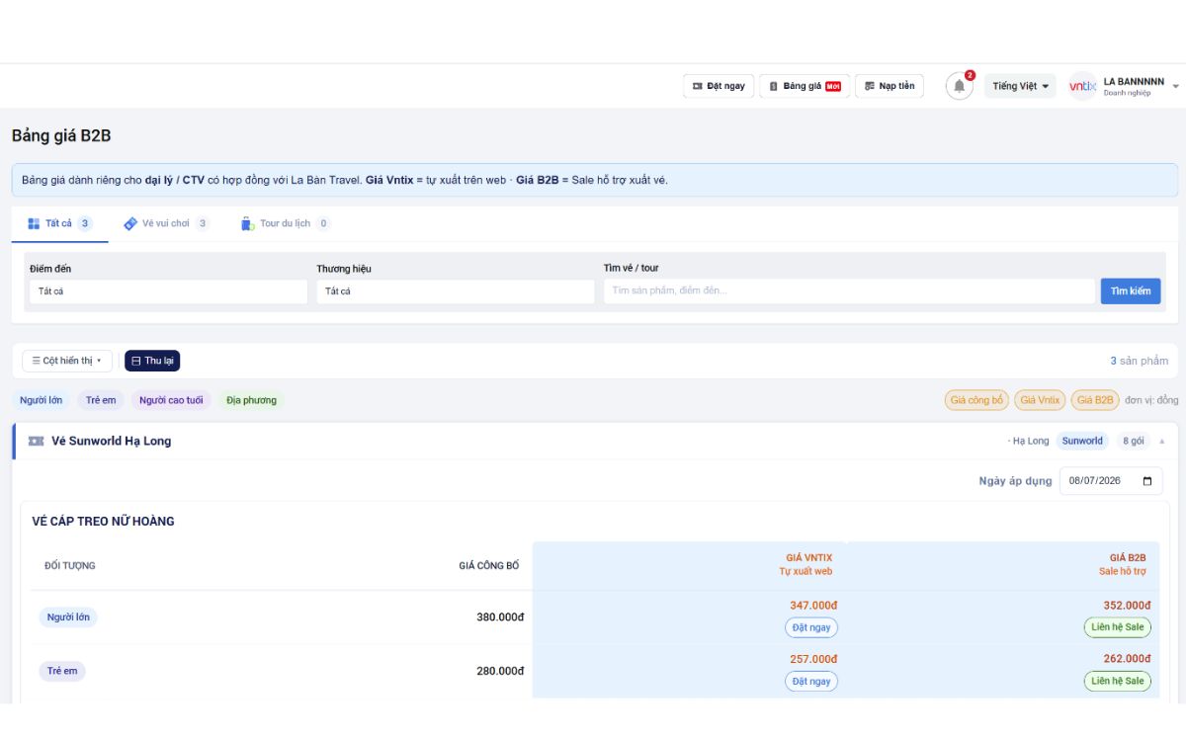The image size is (1186, 741).
Task: Click the Vé vui chơi ticket icon
Action: (130, 223)
